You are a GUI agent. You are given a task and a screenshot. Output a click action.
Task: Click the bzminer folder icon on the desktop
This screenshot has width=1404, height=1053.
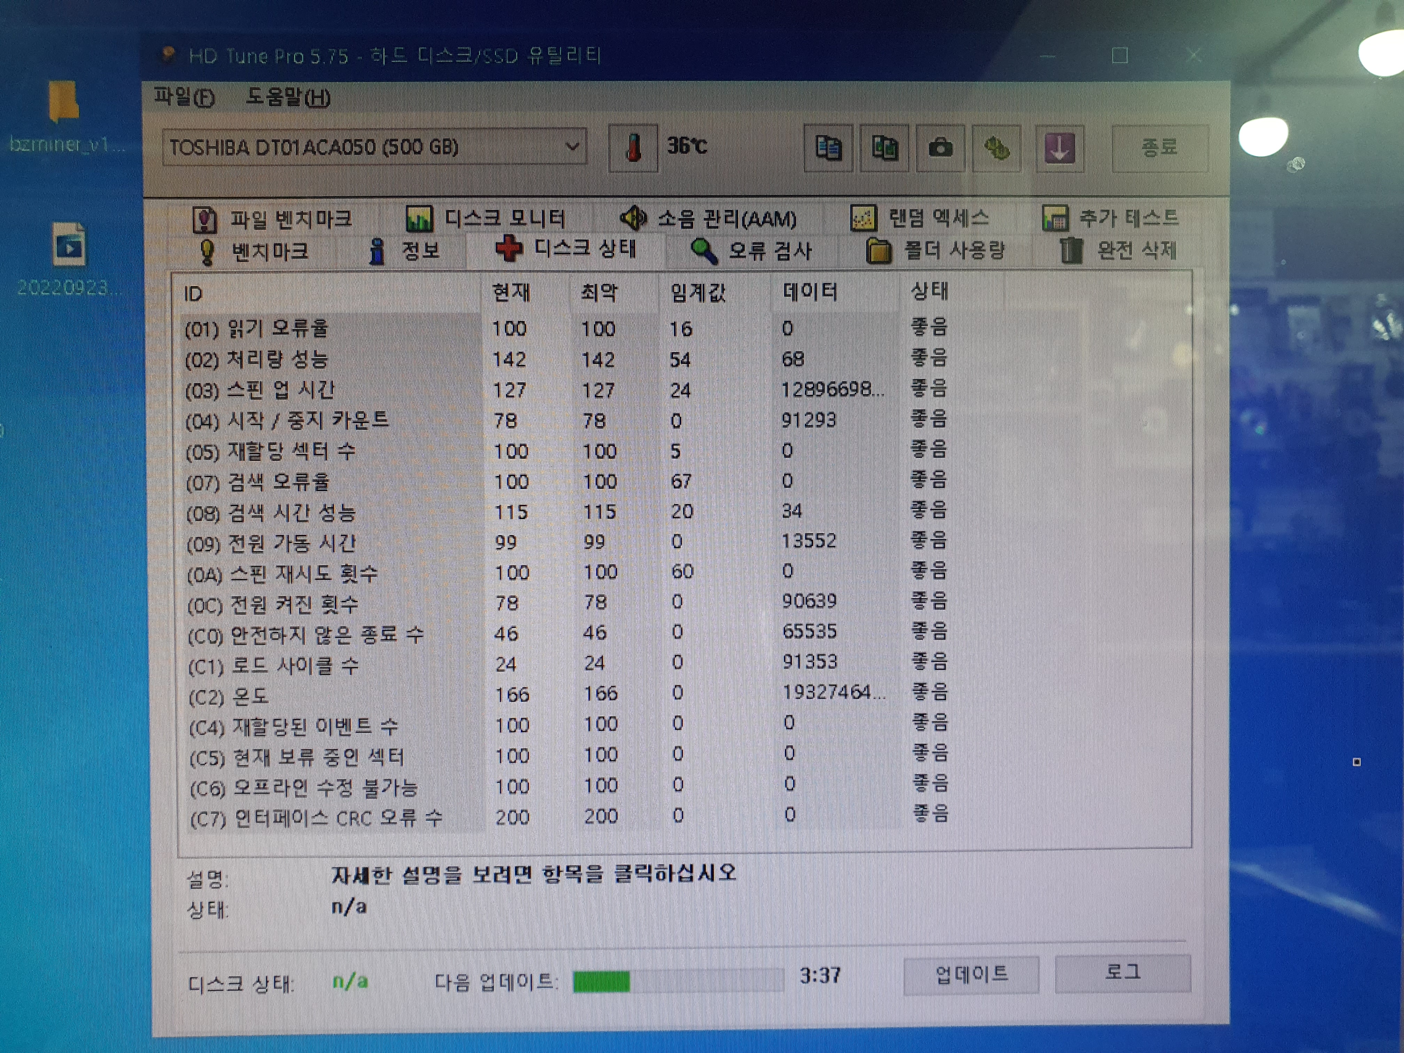(x=63, y=102)
